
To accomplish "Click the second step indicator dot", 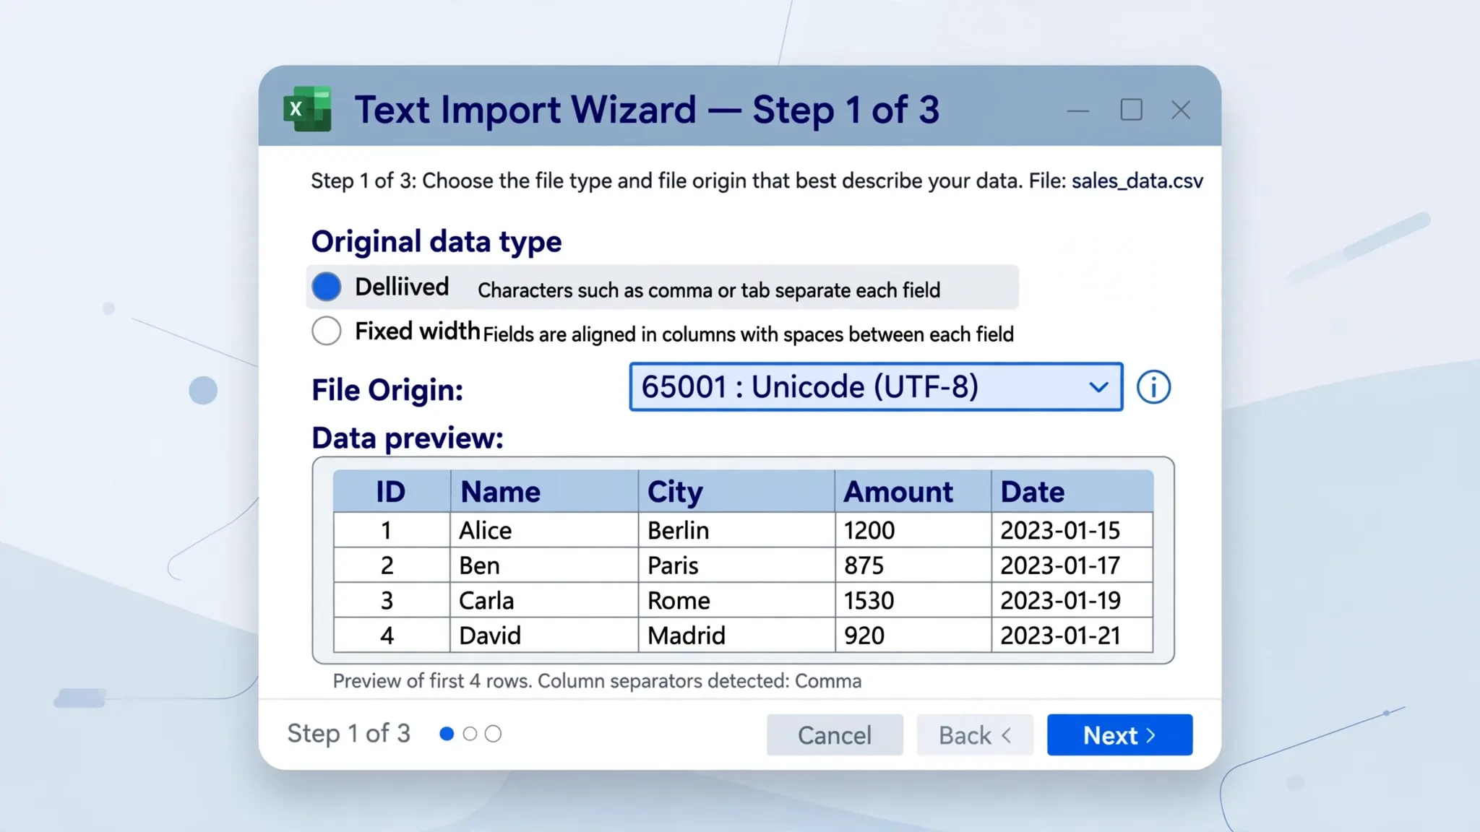I will [470, 734].
